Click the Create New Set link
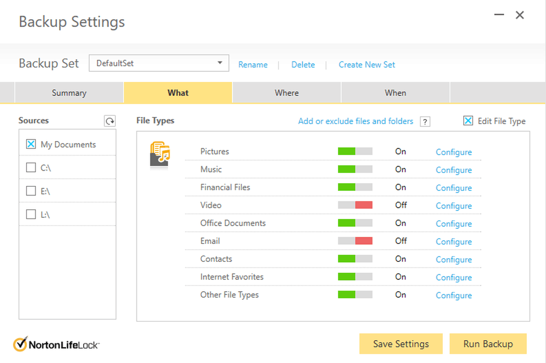This screenshot has height=363, width=546. click(367, 65)
